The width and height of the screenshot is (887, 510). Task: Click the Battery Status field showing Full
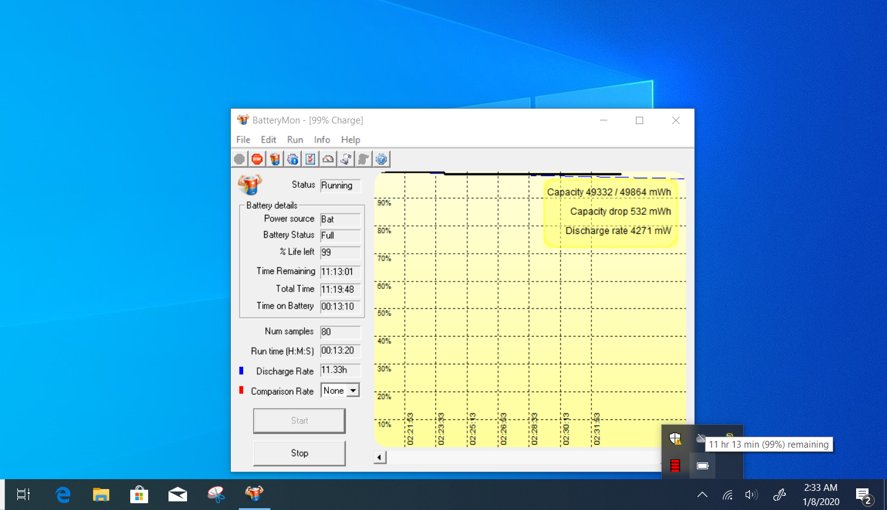[340, 235]
